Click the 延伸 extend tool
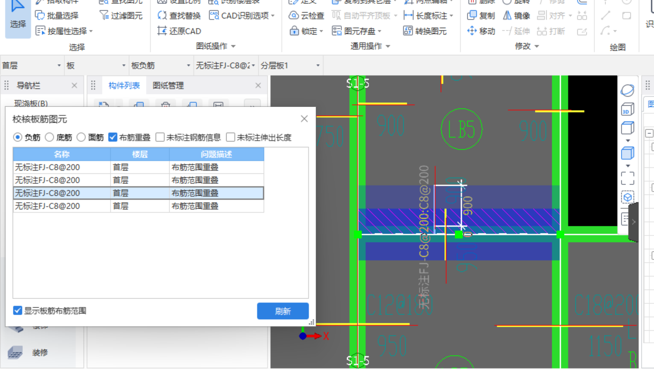The image size is (654, 369). (x=516, y=31)
